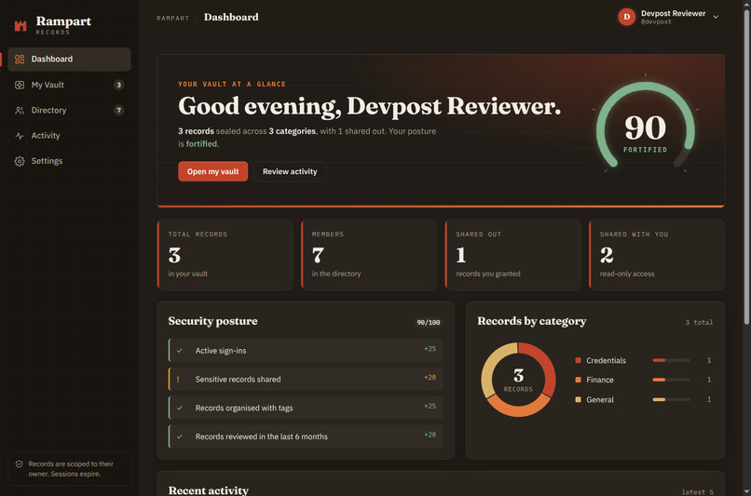Click the checkmark beside Records reviewed in last 6 months
The height and width of the screenshot is (496, 751).
[180, 436]
